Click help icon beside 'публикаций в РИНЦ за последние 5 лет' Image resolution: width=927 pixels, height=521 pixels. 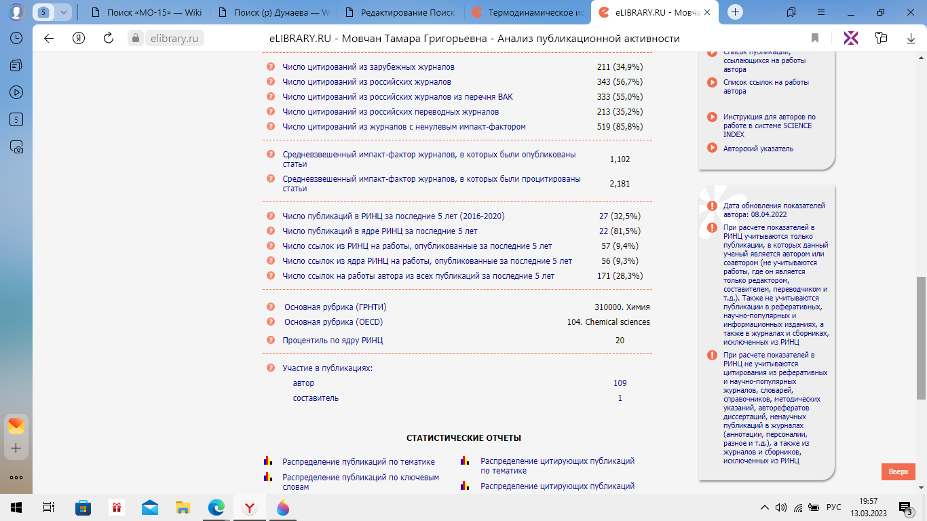(x=270, y=216)
